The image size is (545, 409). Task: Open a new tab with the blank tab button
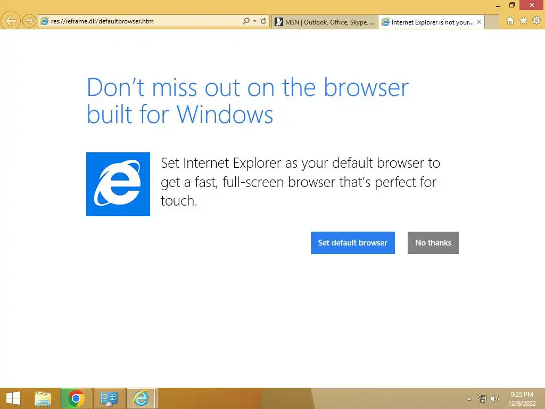491,22
